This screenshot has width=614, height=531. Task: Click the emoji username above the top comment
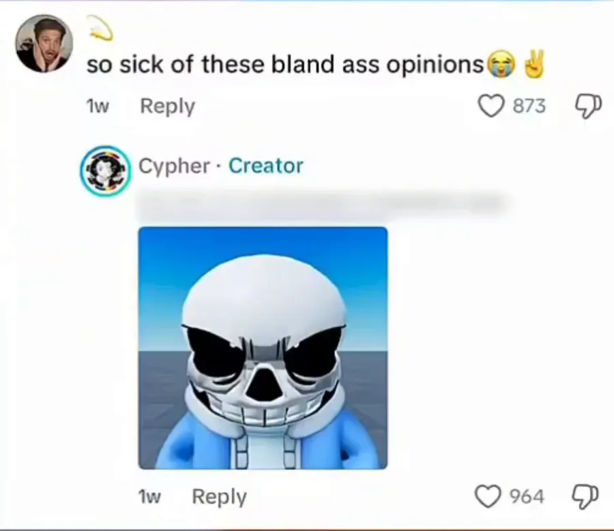pyautogui.click(x=100, y=28)
